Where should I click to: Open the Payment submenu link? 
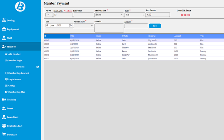(x=20, y=67)
